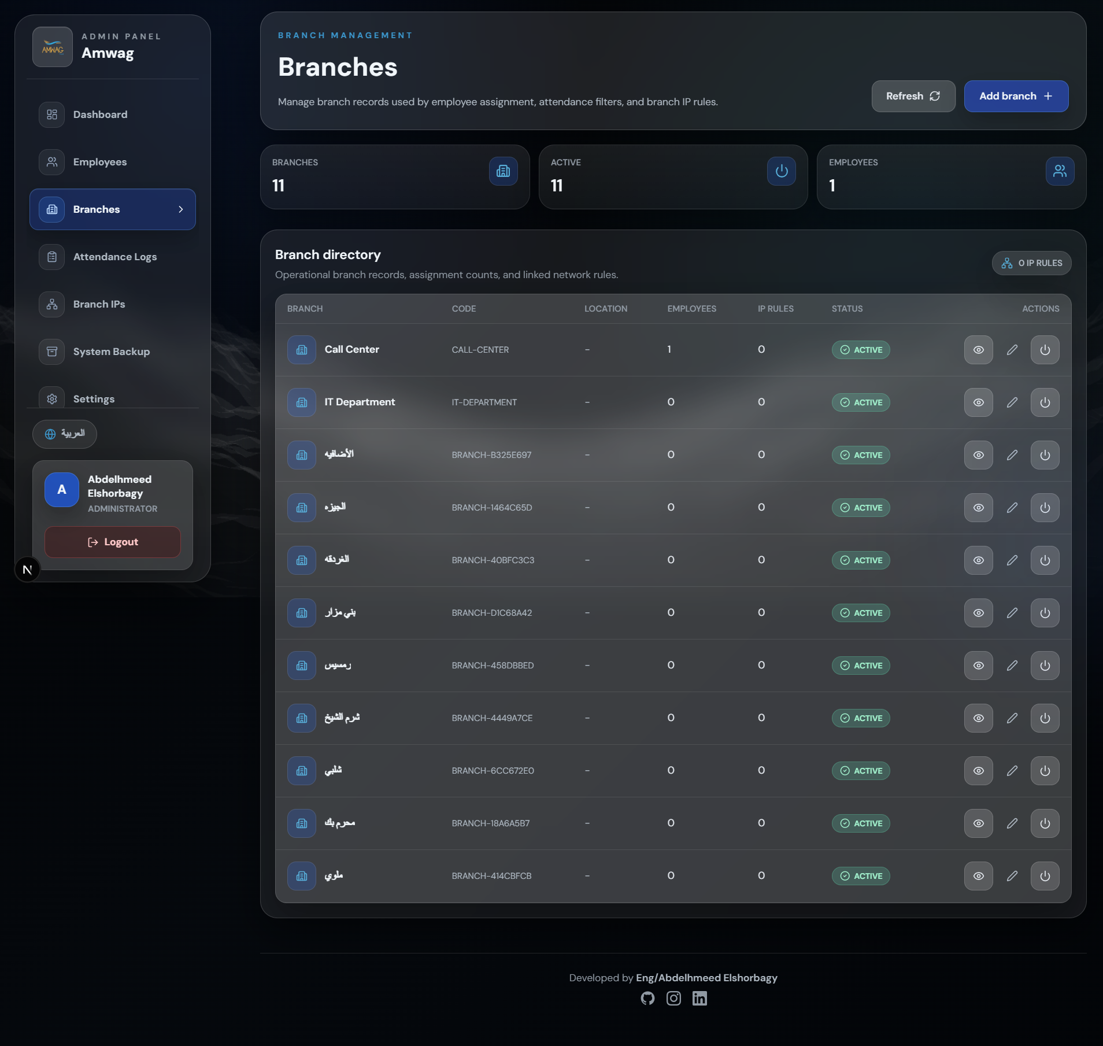
Task: Edit the BRANCH-458DBBED row
Action: [x=1012, y=666]
